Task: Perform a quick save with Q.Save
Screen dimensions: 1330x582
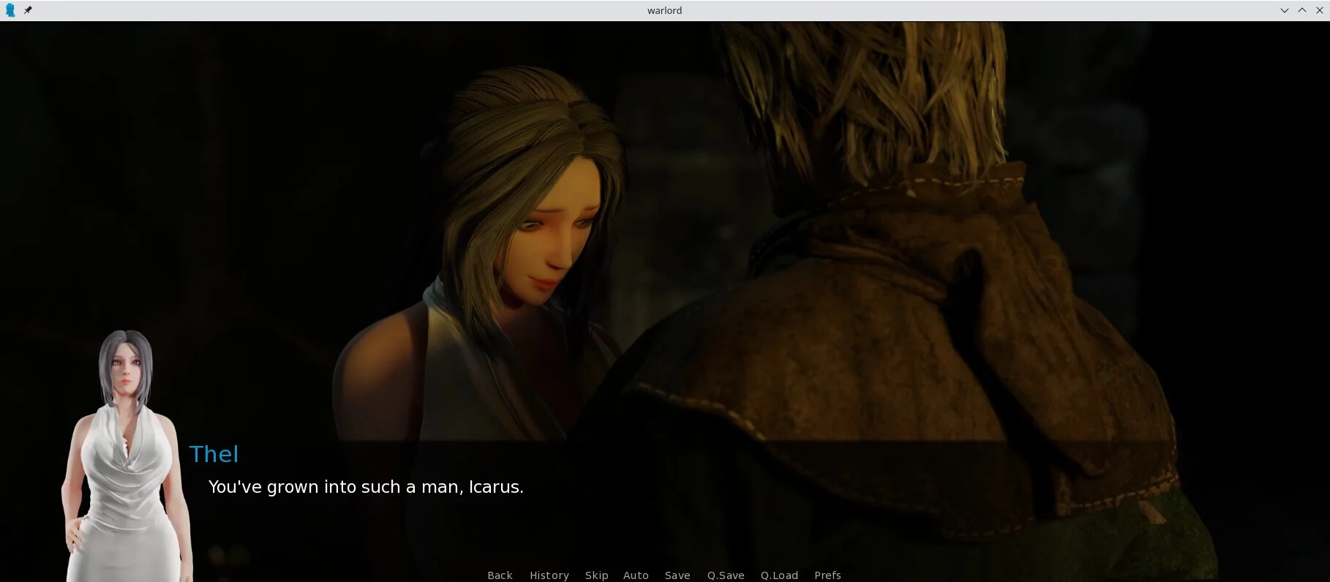Action: point(726,575)
